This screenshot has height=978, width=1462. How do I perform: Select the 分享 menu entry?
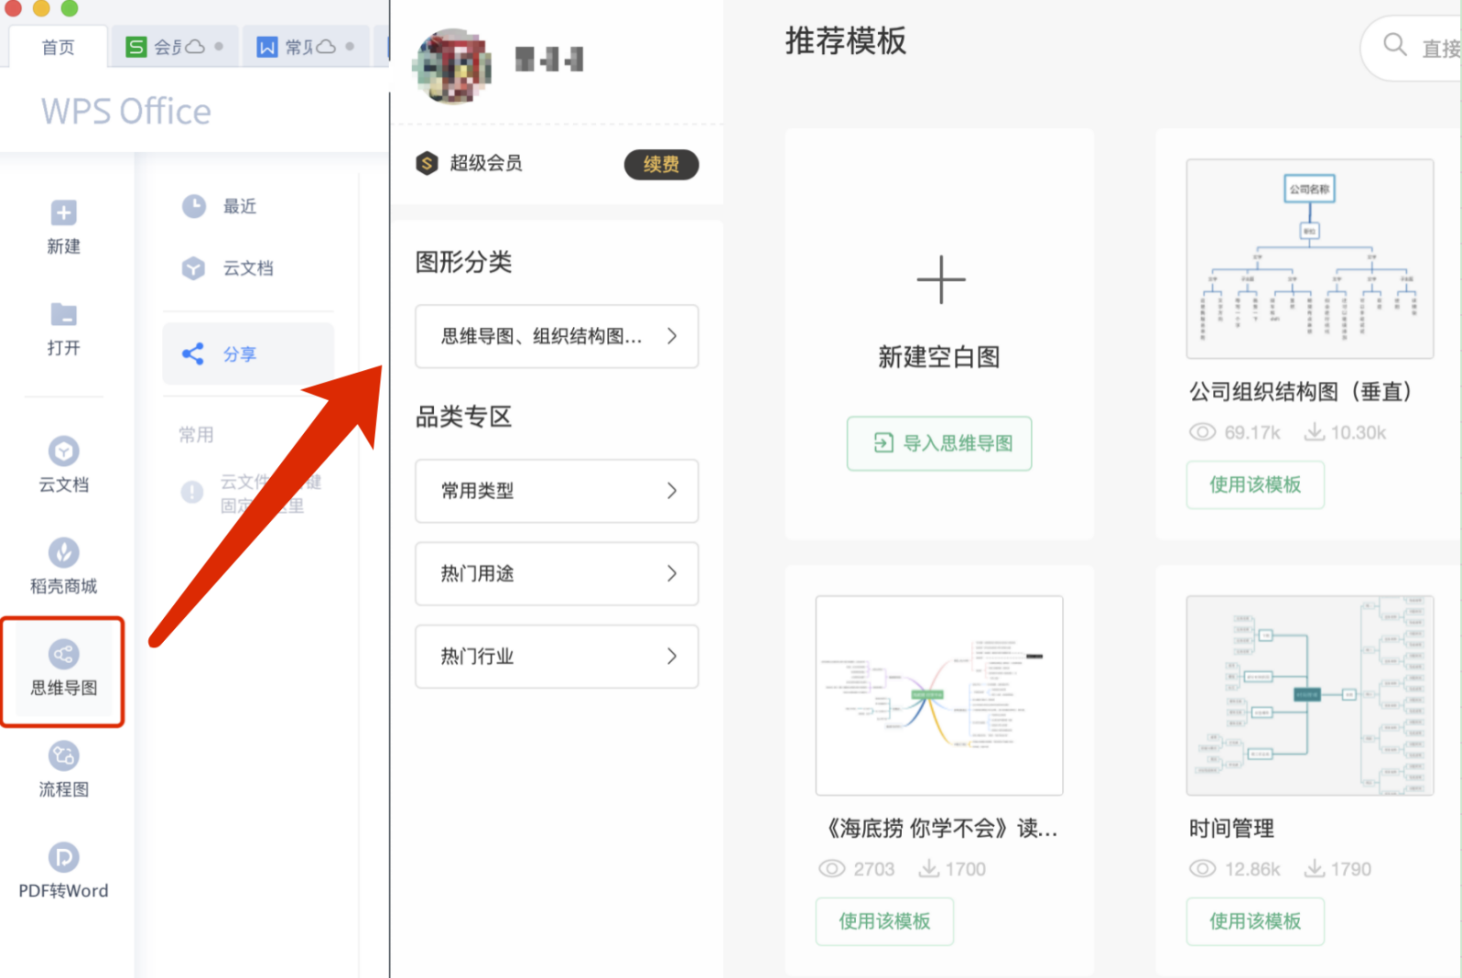[x=248, y=353]
